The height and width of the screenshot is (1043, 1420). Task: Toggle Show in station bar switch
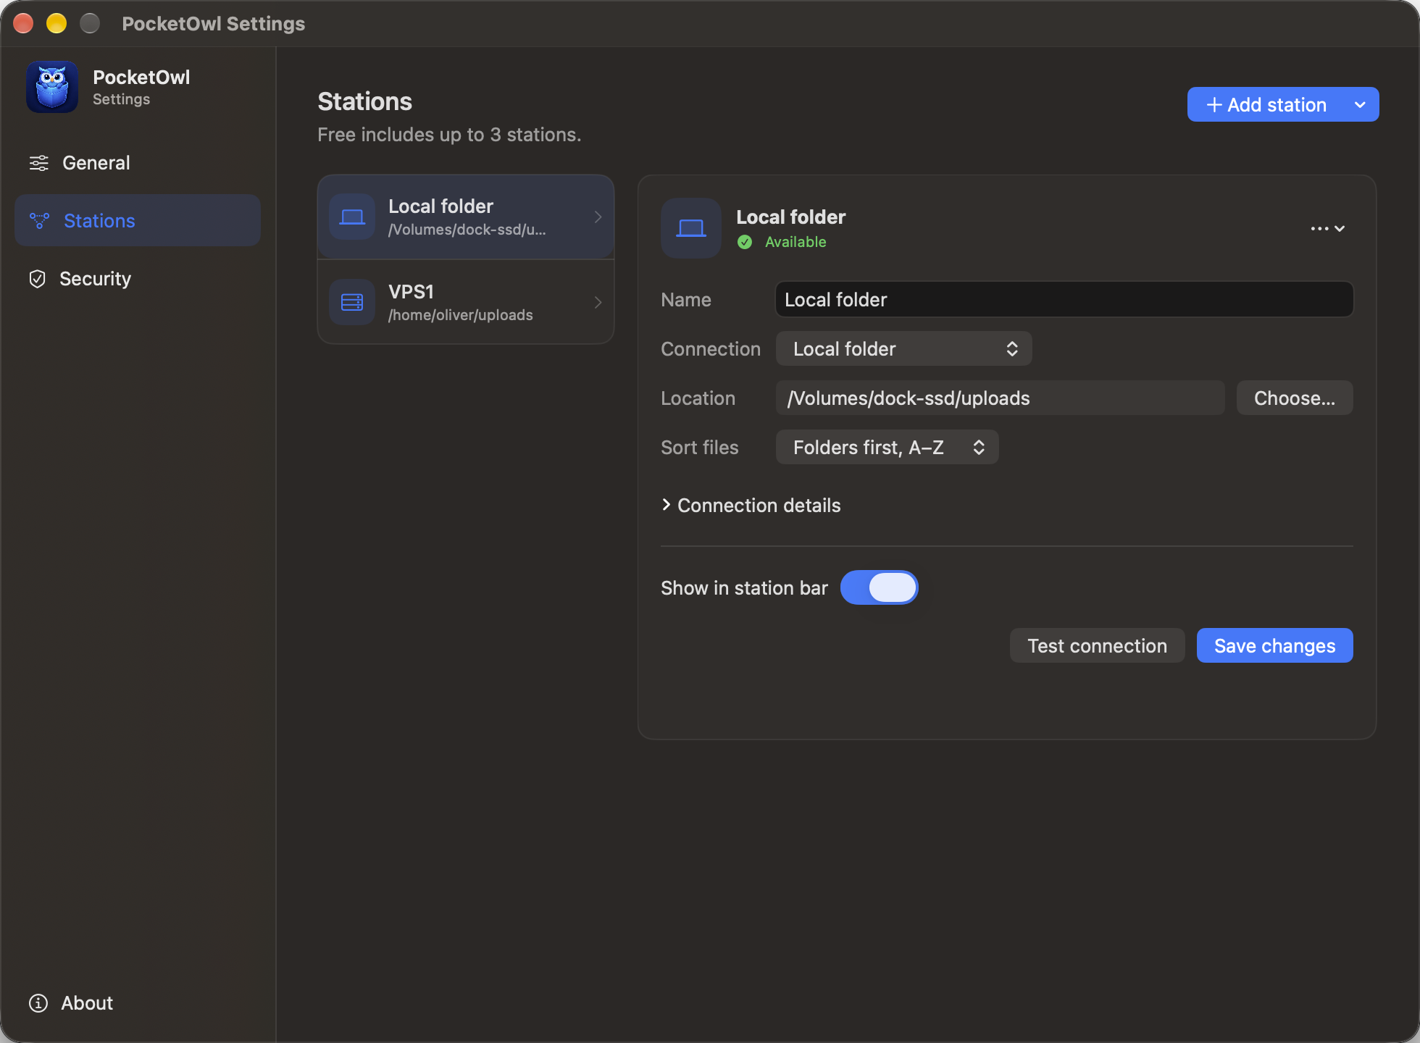880,587
